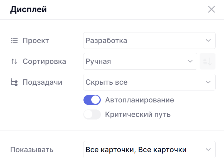Open the Сортировка dropdown showing Ручная
Image resolution: width=224 pixels, height=161 pixels.
[136, 61]
